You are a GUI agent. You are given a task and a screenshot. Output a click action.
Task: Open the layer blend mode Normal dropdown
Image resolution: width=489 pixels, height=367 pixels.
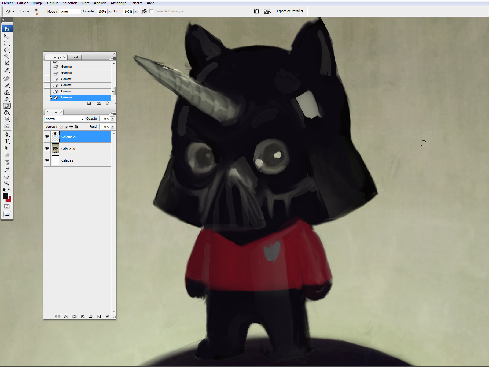coord(64,119)
